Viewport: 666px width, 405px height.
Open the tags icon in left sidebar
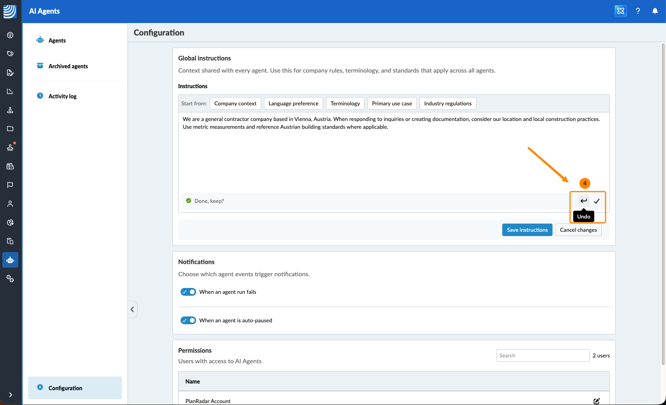pyautogui.click(x=10, y=54)
